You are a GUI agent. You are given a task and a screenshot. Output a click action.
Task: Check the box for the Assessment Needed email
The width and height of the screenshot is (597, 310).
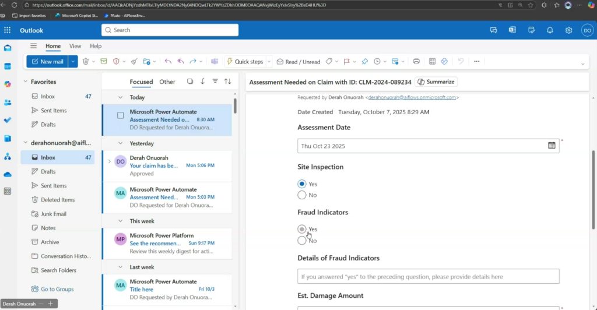click(121, 115)
